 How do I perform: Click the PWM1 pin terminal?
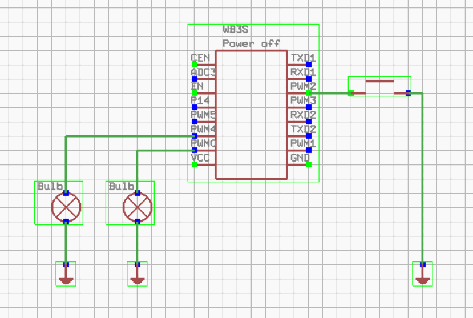click(x=309, y=150)
